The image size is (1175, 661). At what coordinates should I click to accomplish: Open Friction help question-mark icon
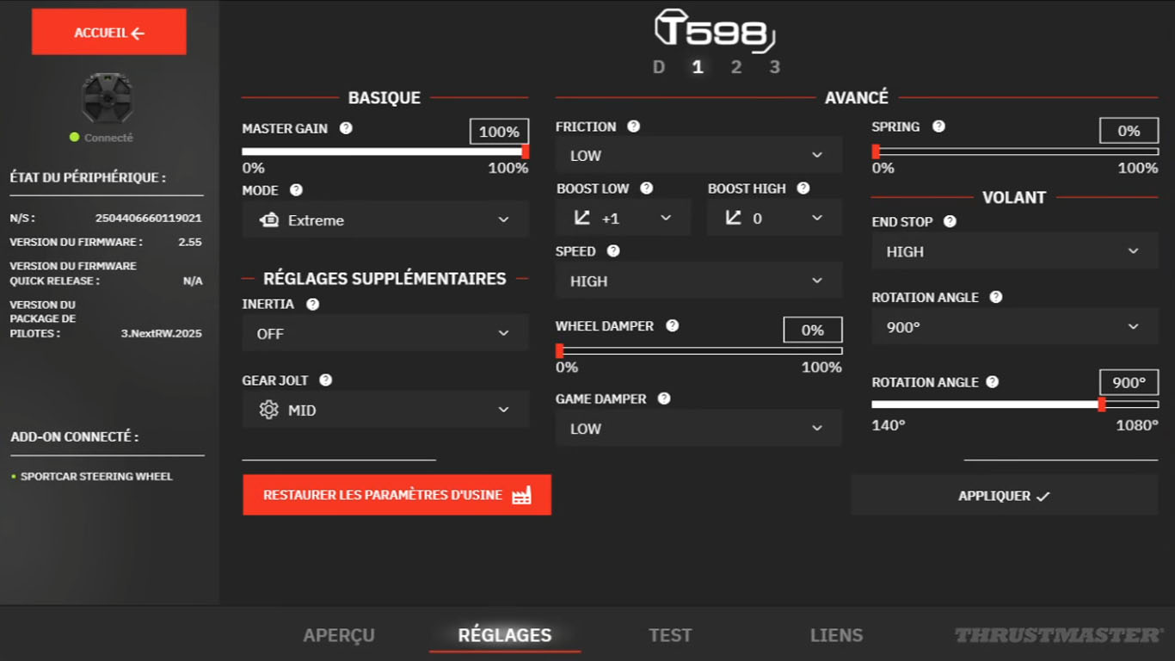(x=633, y=127)
